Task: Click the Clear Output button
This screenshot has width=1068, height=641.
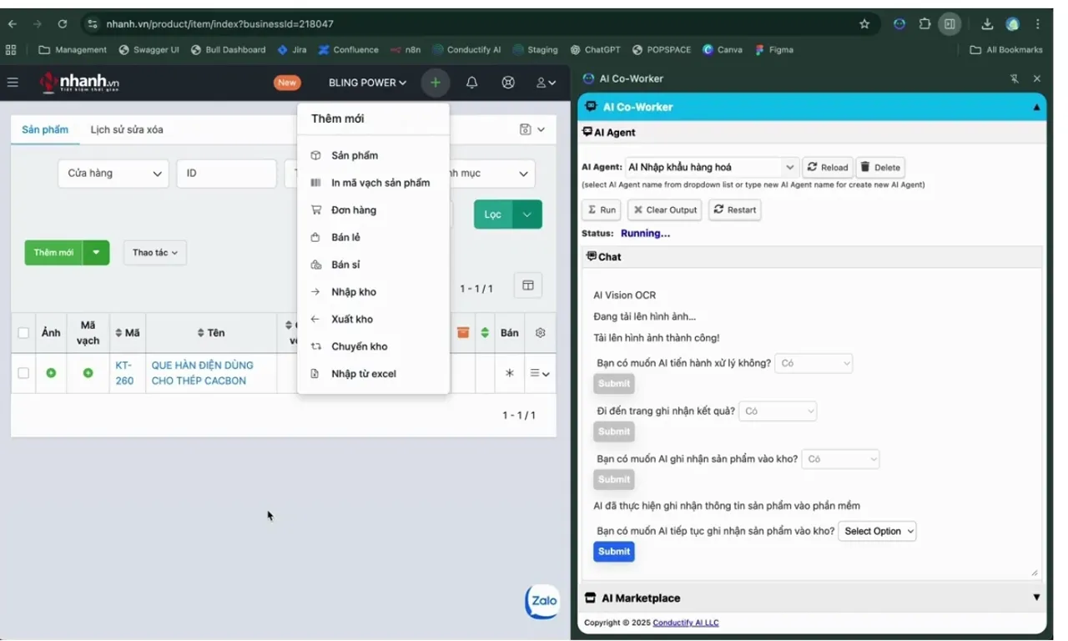Action: pos(665,209)
